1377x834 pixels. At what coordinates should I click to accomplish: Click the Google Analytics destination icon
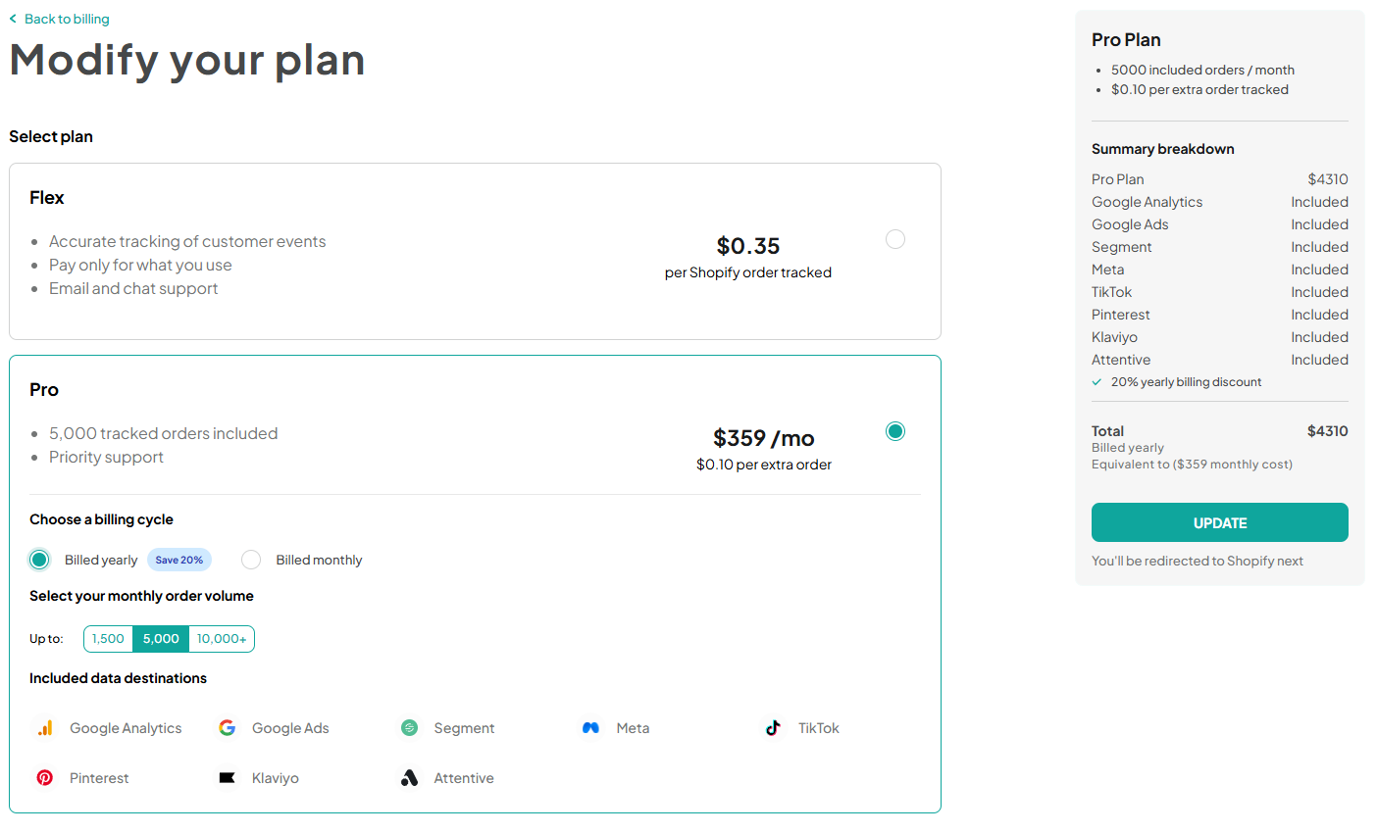coord(45,728)
